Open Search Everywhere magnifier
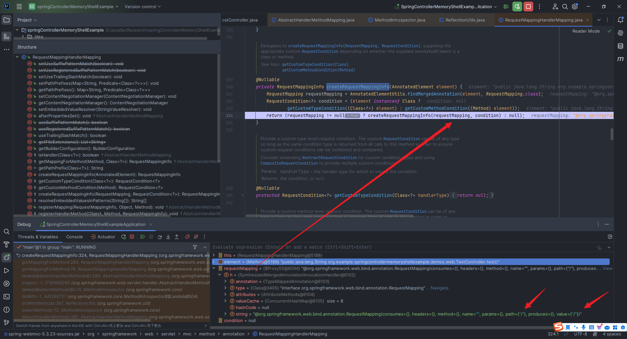627x339 pixels. 565,7
